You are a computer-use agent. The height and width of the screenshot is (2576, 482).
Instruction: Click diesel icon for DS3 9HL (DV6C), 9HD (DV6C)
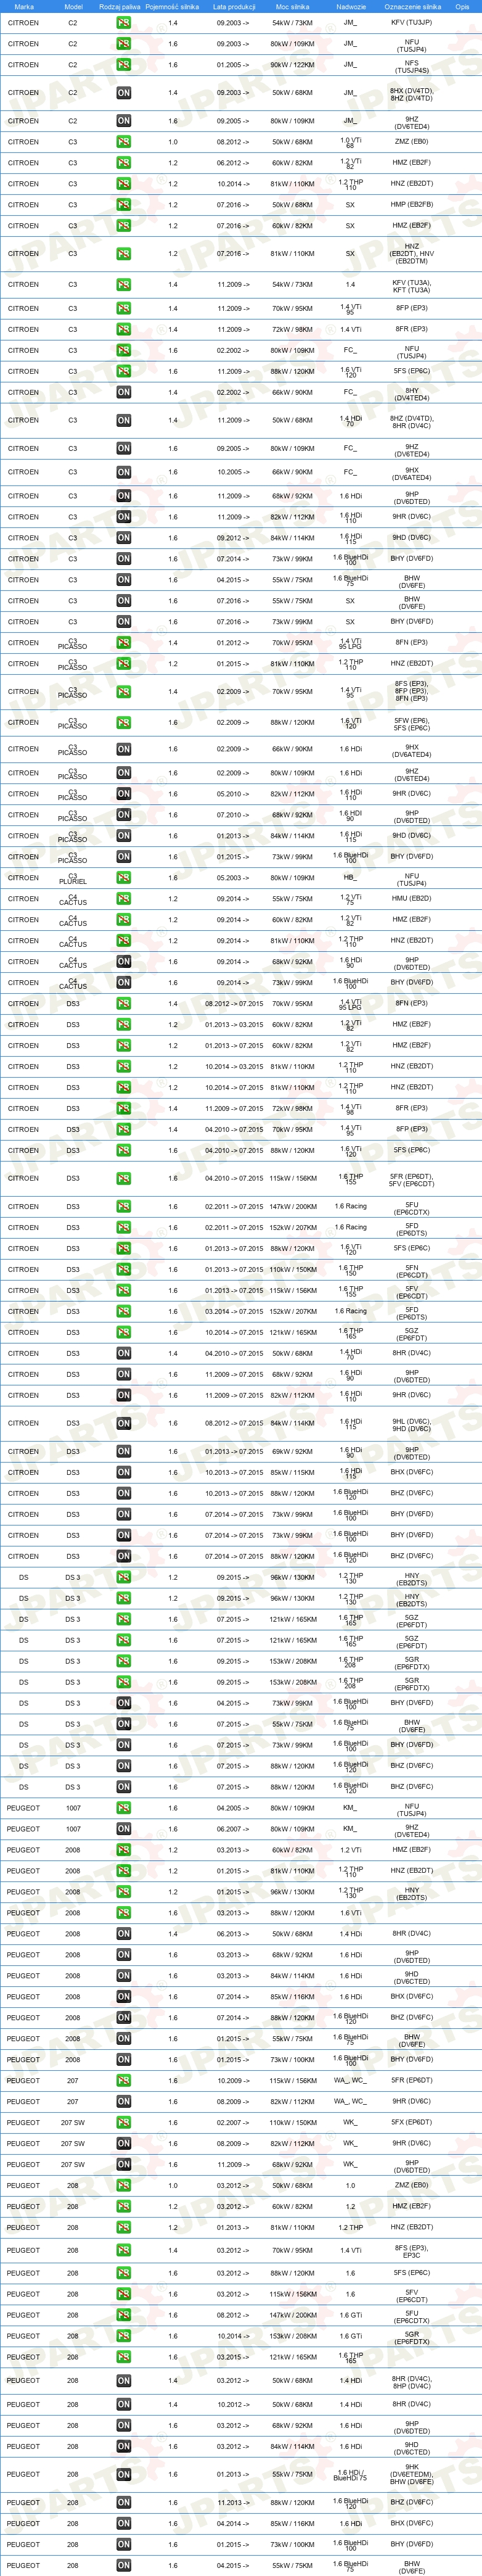point(123,1423)
